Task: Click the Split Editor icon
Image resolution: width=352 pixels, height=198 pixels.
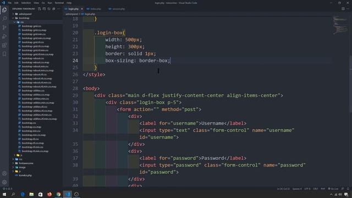Action: click(343, 9)
